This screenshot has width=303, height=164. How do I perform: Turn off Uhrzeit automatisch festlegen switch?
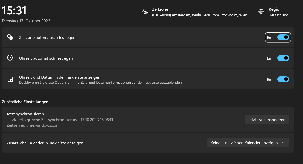click(283, 58)
